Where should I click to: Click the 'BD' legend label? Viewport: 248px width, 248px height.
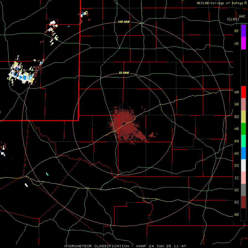(236, 117)
